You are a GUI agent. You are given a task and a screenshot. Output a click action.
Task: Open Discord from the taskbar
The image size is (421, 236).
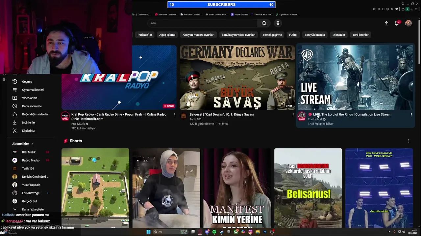[x=207, y=232]
